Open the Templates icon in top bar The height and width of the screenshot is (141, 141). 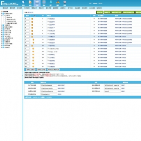44,3
